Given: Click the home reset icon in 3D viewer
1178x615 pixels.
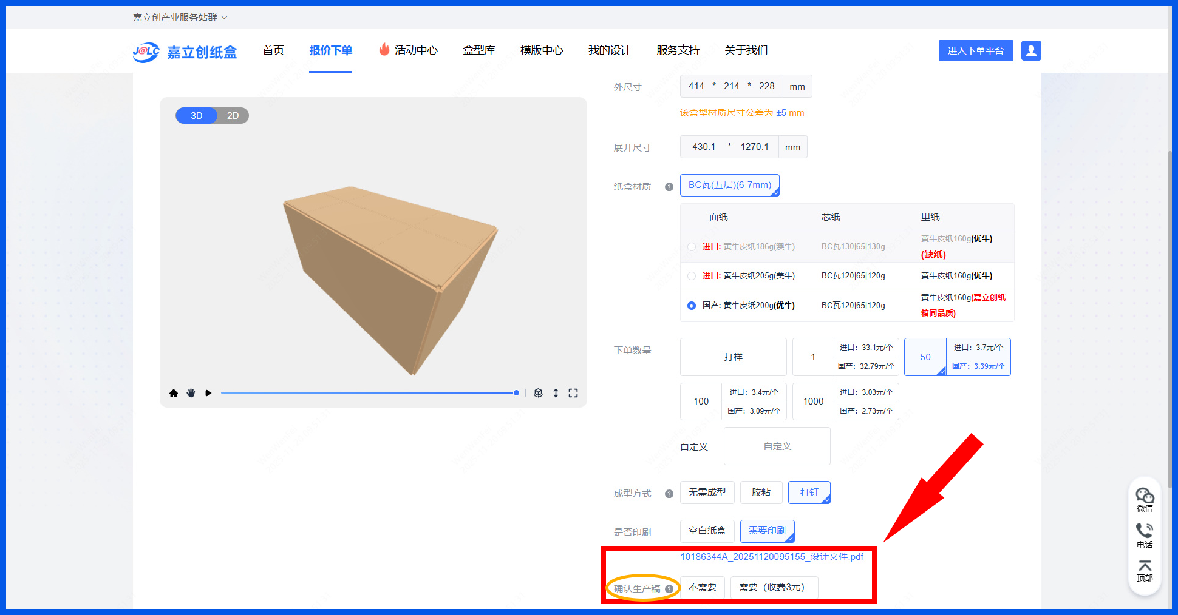Looking at the screenshot, I should (174, 393).
